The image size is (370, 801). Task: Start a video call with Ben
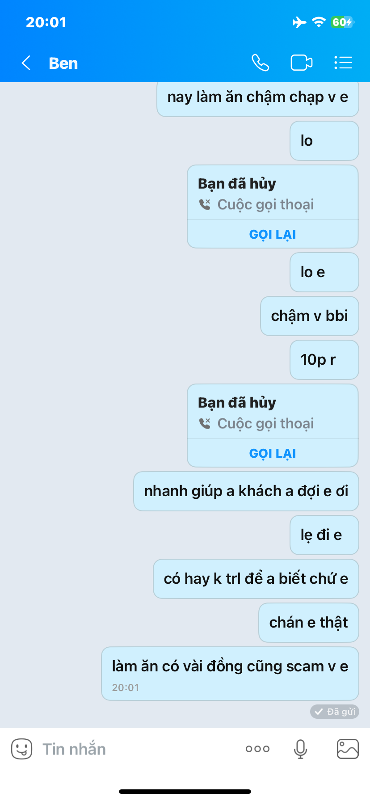302,63
